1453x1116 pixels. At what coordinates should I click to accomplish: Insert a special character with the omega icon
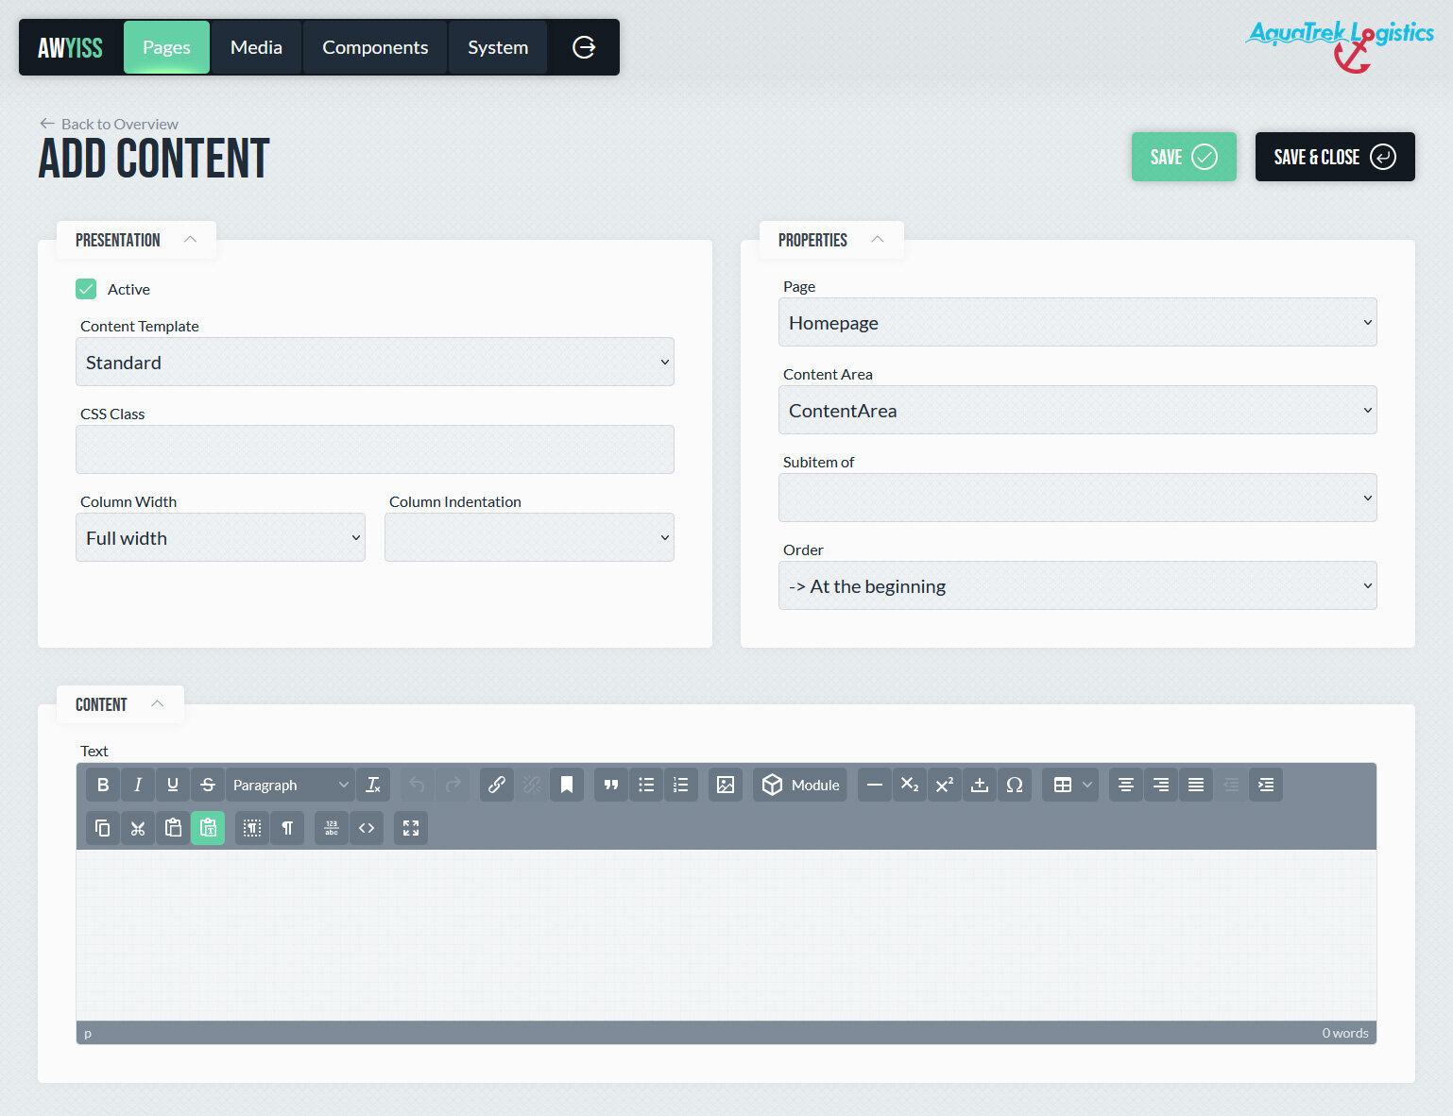click(1015, 785)
